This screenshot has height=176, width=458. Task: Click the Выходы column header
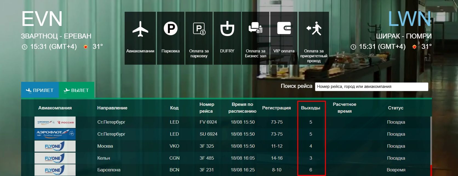coord(310,108)
